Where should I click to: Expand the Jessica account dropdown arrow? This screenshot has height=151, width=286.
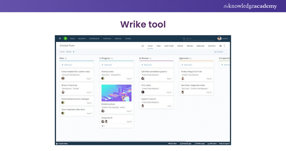pyautogui.click(x=229, y=39)
